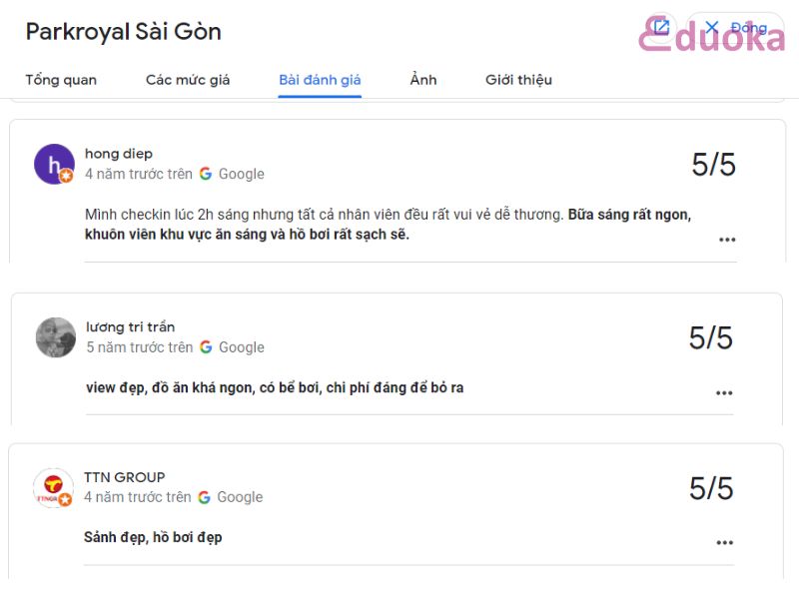Open lương tri trần's profile photo
The width and height of the screenshot is (799, 599).
[56, 337]
